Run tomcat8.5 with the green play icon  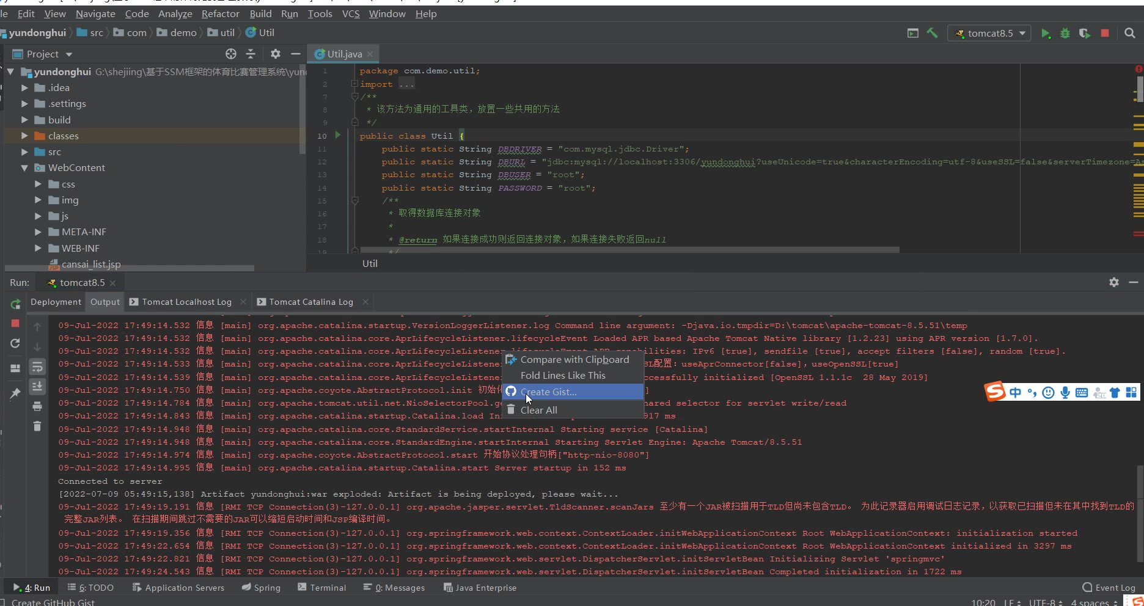point(1046,34)
